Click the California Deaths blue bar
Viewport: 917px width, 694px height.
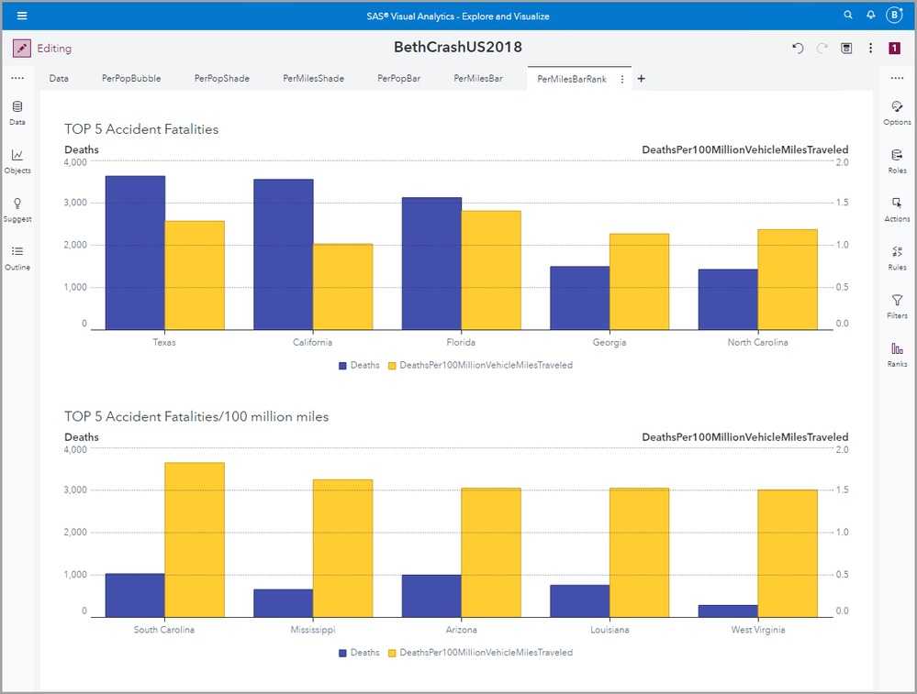[x=284, y=255]
